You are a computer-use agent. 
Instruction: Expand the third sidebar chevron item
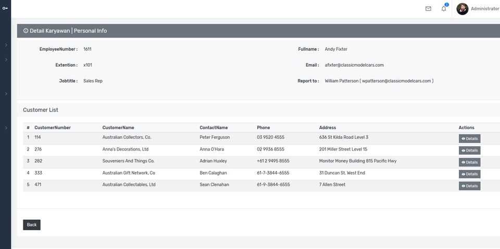pyautogui.click(x=6, y=94)
